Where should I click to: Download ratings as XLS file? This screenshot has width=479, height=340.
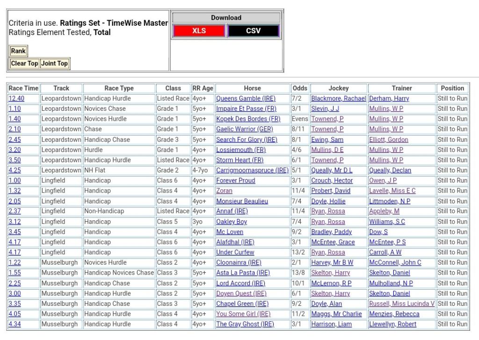[x=199, y=31]
